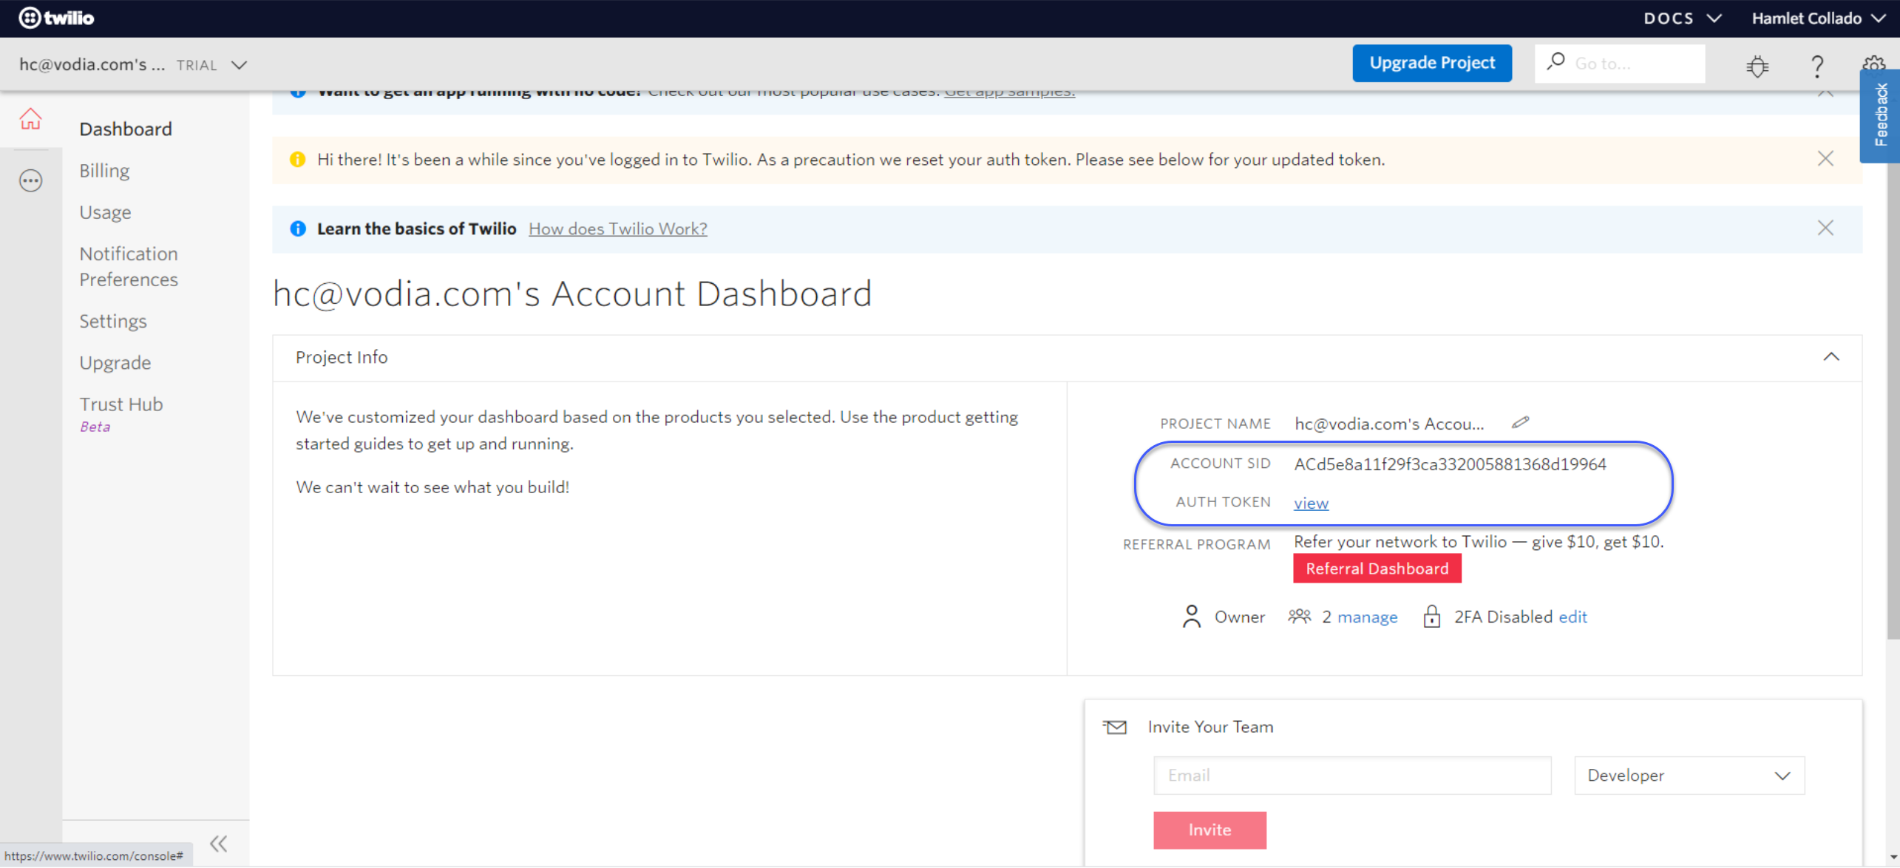The image size is (1900, 868).
Task: Click the envelope icon in Invite Your Team
Action: click(x=1115, y=727)
